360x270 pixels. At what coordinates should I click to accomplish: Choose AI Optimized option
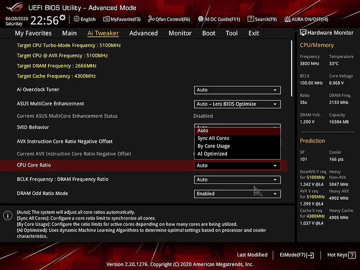[237, 154]
